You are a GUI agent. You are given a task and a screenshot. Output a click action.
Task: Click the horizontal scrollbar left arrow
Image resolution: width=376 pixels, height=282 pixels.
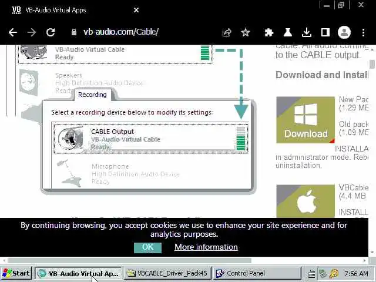click(4, 260)
